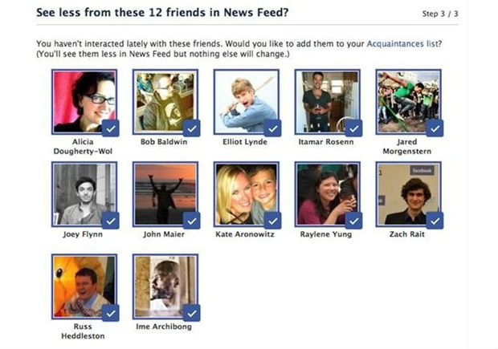Image resolution: width=498 pixels, height=349 pixels.
Task: Click the Kate Aronowitz name label
Action: (x=245, y=234)
